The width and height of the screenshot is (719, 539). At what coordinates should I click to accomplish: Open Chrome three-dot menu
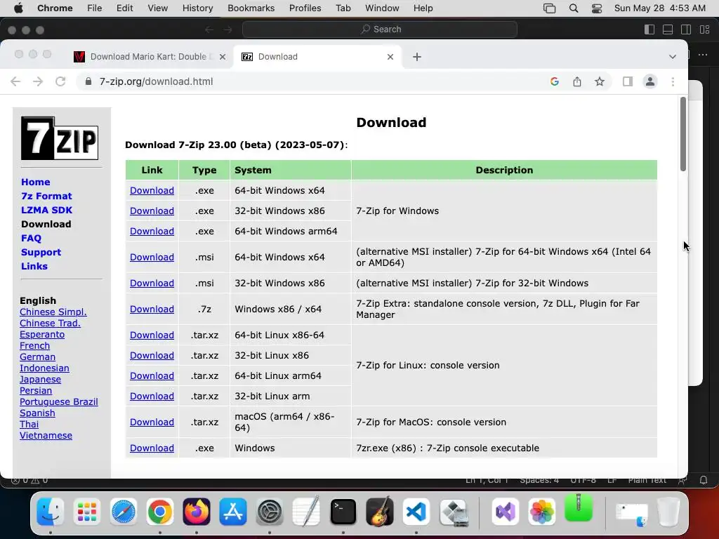tap(673, 81)
